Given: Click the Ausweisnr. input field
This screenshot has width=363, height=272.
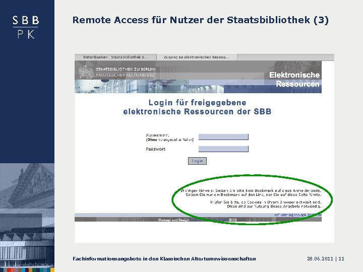Looking at the screenshot, I should point(223,137).
